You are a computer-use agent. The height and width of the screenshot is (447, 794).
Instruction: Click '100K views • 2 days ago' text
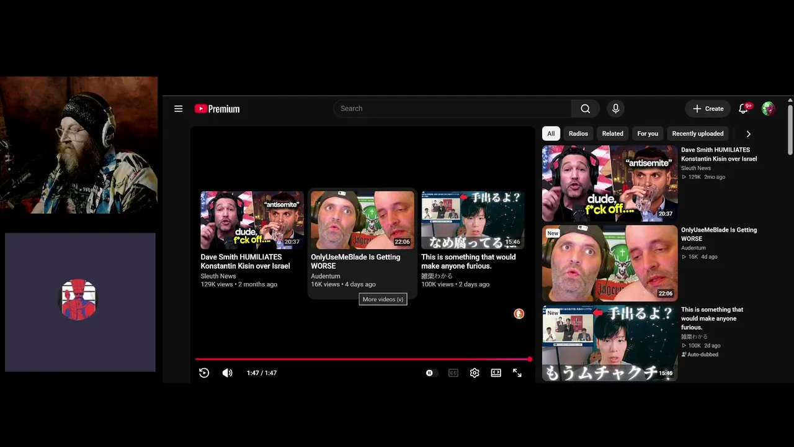click(x=455, y=284)
